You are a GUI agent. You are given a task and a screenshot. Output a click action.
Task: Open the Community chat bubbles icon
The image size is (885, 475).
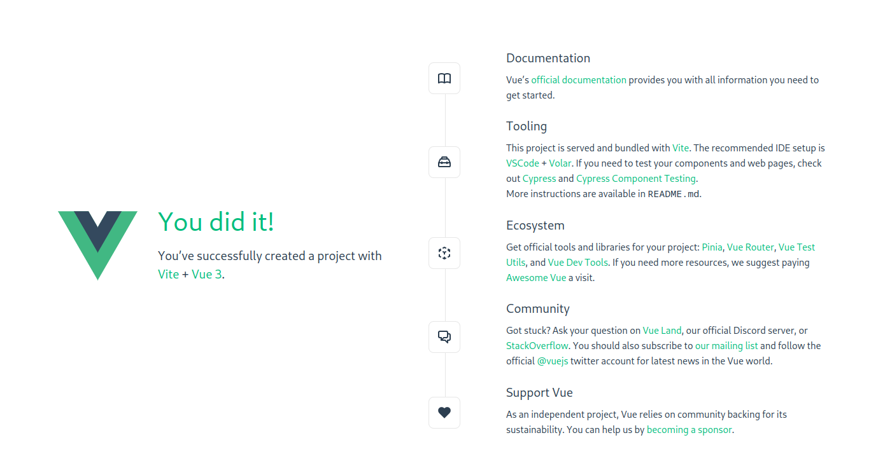point(444,336)
